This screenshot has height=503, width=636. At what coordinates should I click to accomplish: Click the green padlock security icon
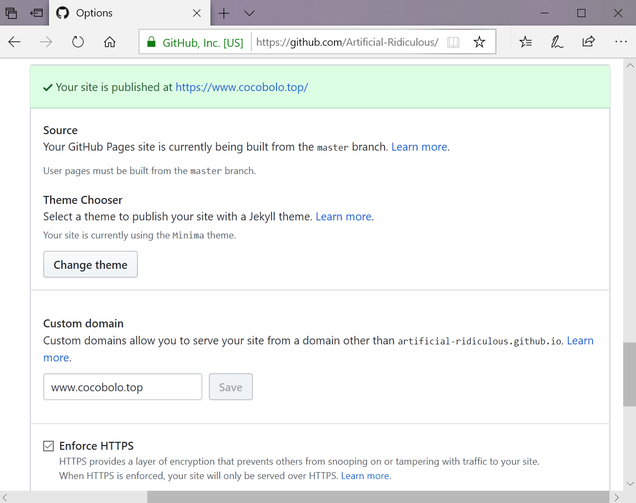(151, 42)
